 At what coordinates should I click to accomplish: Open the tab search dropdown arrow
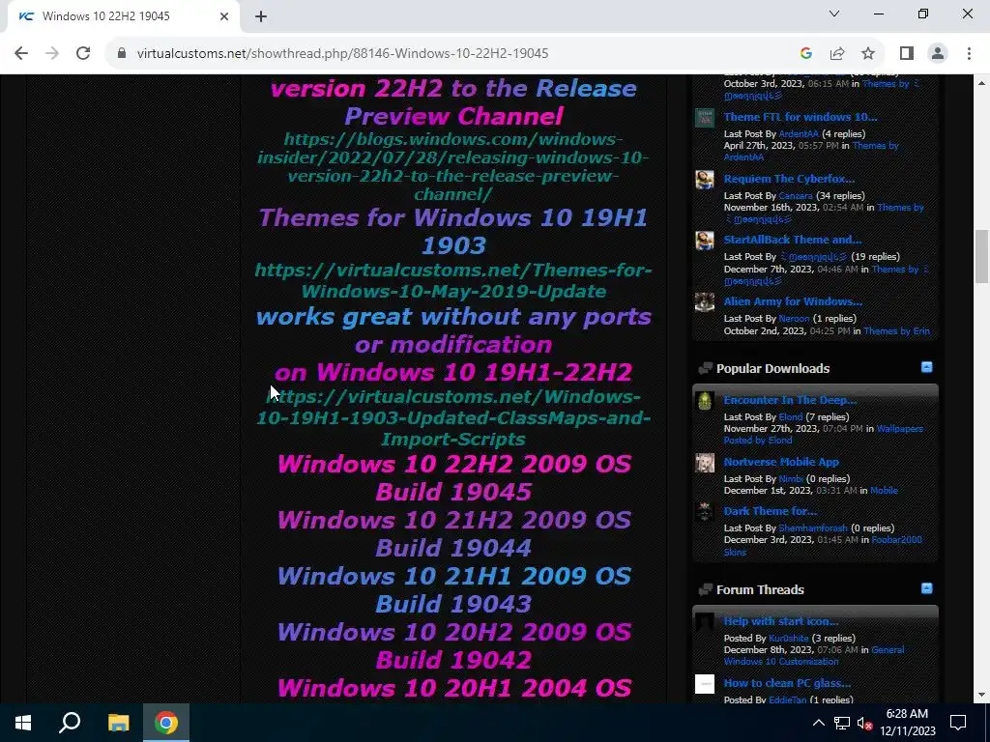(x=834, y=14)
